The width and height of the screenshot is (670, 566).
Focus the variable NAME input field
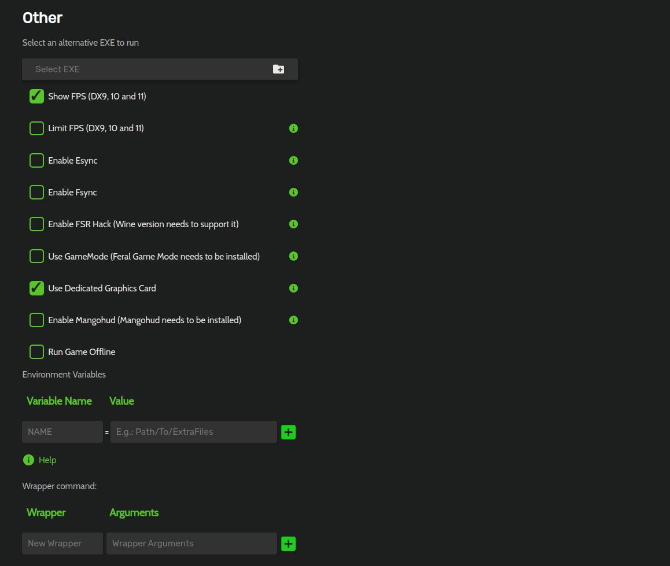[62, 432]
